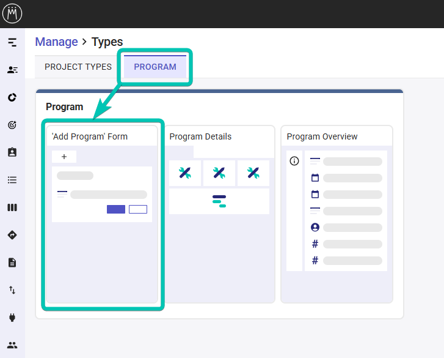444x358 pixels.
Task: Open the target goals sidebar icon
Action: (12, 125)
